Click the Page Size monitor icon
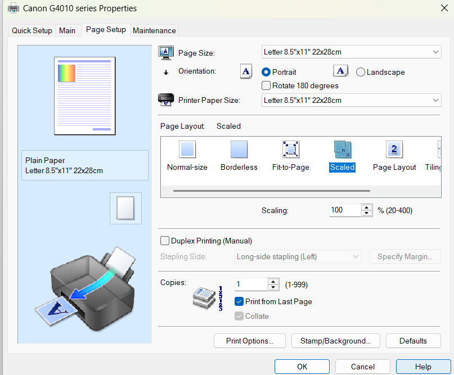This screenshot has height=375, width=454. 166,53
